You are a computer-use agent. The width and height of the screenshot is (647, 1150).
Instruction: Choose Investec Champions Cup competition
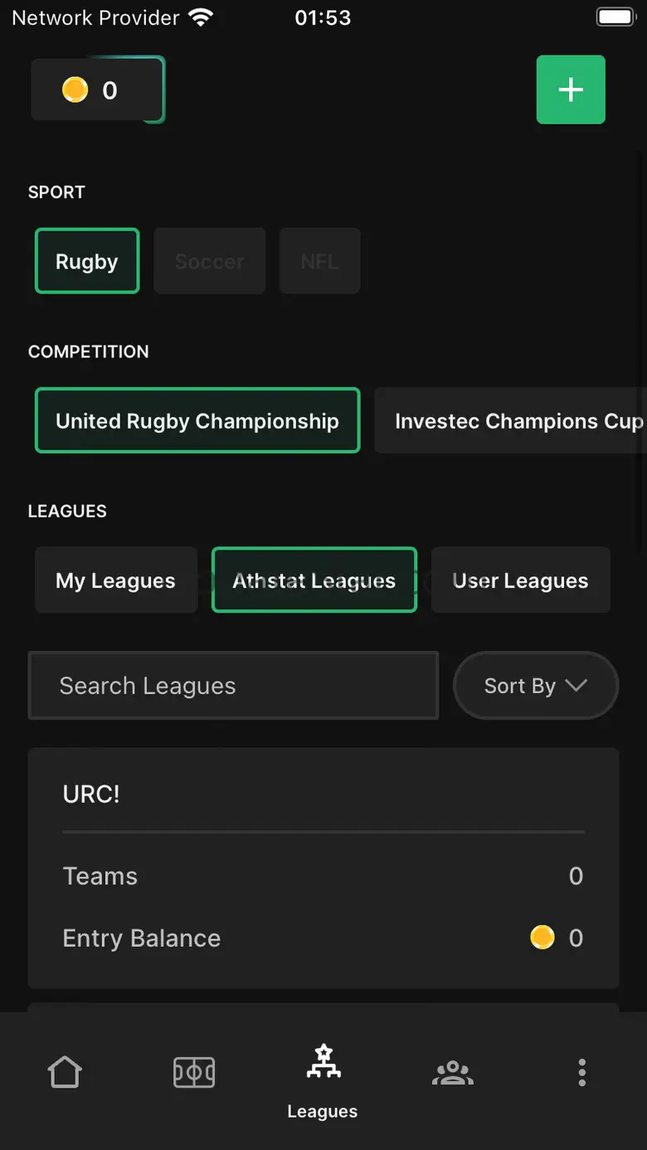coord(510,420)
